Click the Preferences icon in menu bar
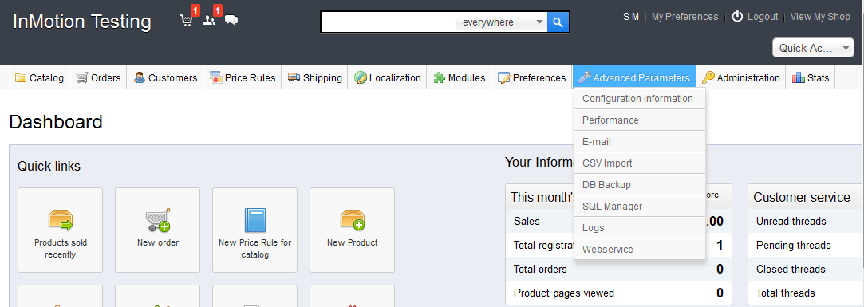Screen dimensions: 864x307 [x=503, y=77]
